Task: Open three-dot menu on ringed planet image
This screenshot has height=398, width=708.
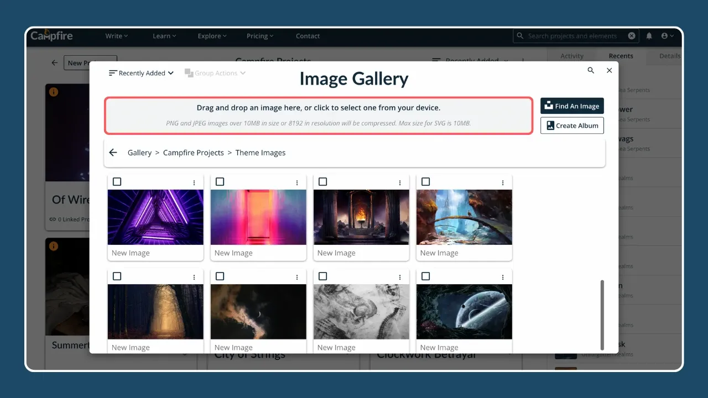Action: coord(503,277)
